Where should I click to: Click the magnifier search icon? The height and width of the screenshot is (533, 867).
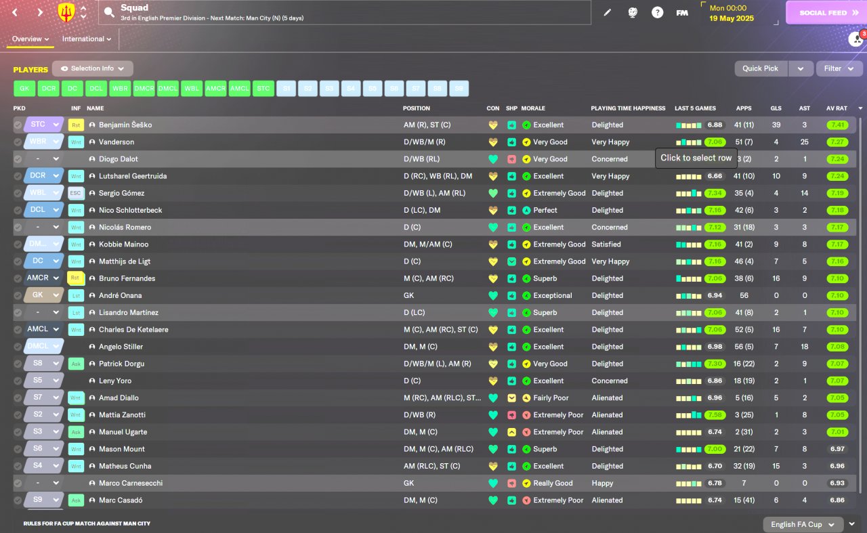[x=110, y=12]
